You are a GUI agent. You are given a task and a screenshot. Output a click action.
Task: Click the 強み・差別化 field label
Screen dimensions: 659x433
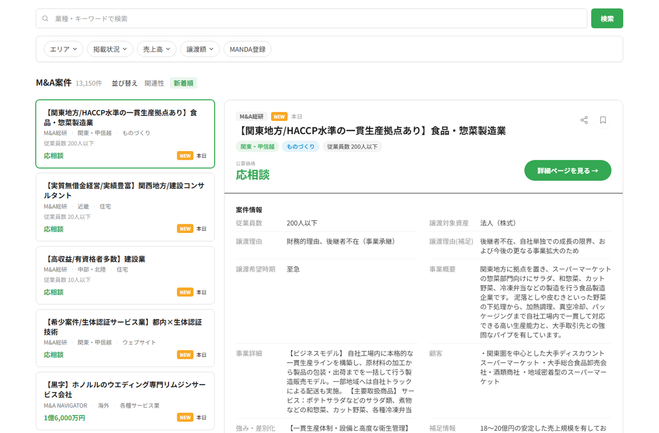pyautogui.click(x=255, y=428)
